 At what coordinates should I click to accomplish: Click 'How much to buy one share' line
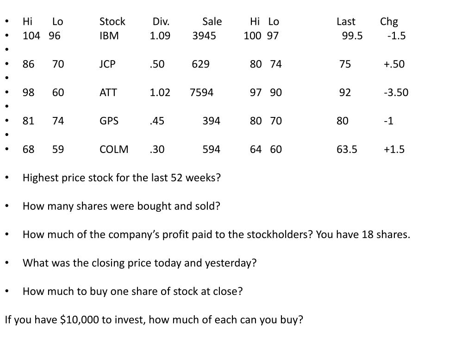tap(133, 291)
